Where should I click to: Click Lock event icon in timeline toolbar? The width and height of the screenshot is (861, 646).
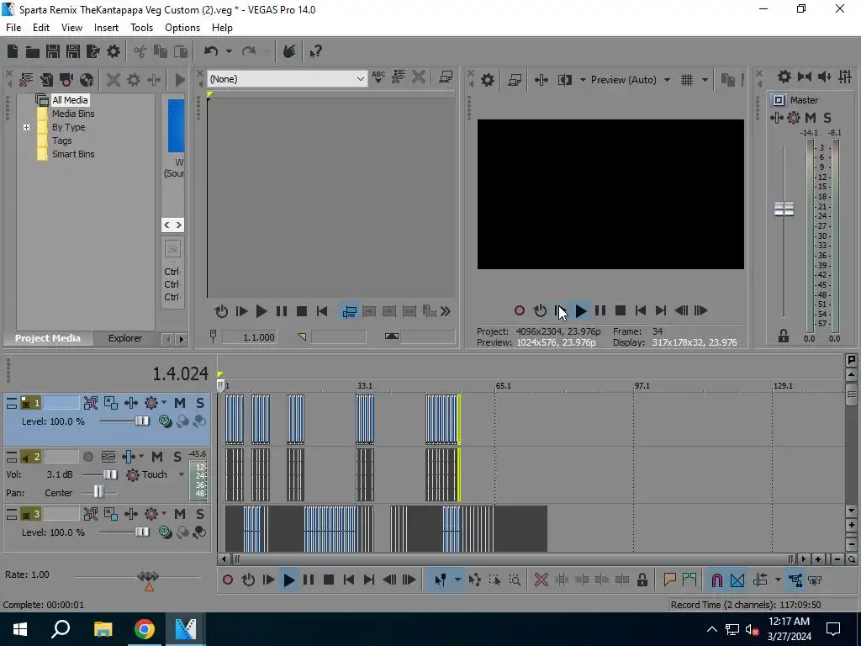pyautogui.click(x=642, y=580)
